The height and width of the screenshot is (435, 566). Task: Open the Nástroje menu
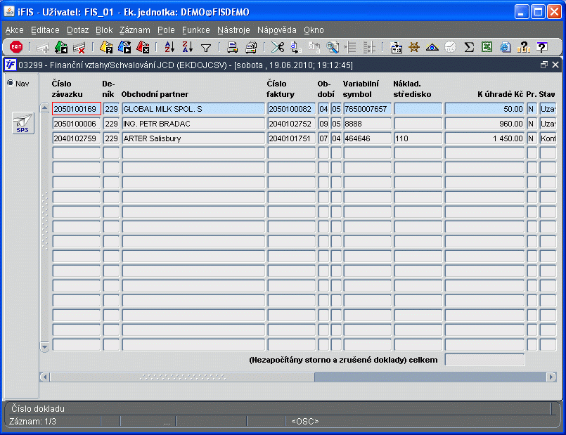tap(233, 30)
